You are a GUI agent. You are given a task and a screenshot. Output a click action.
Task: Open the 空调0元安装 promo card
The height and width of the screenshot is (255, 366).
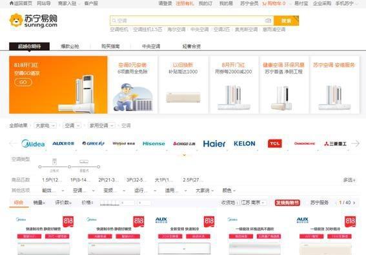click(x=132, y=85)
